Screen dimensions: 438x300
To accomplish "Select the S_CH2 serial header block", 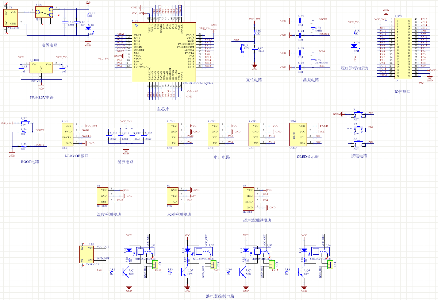I will pos(214,134).
